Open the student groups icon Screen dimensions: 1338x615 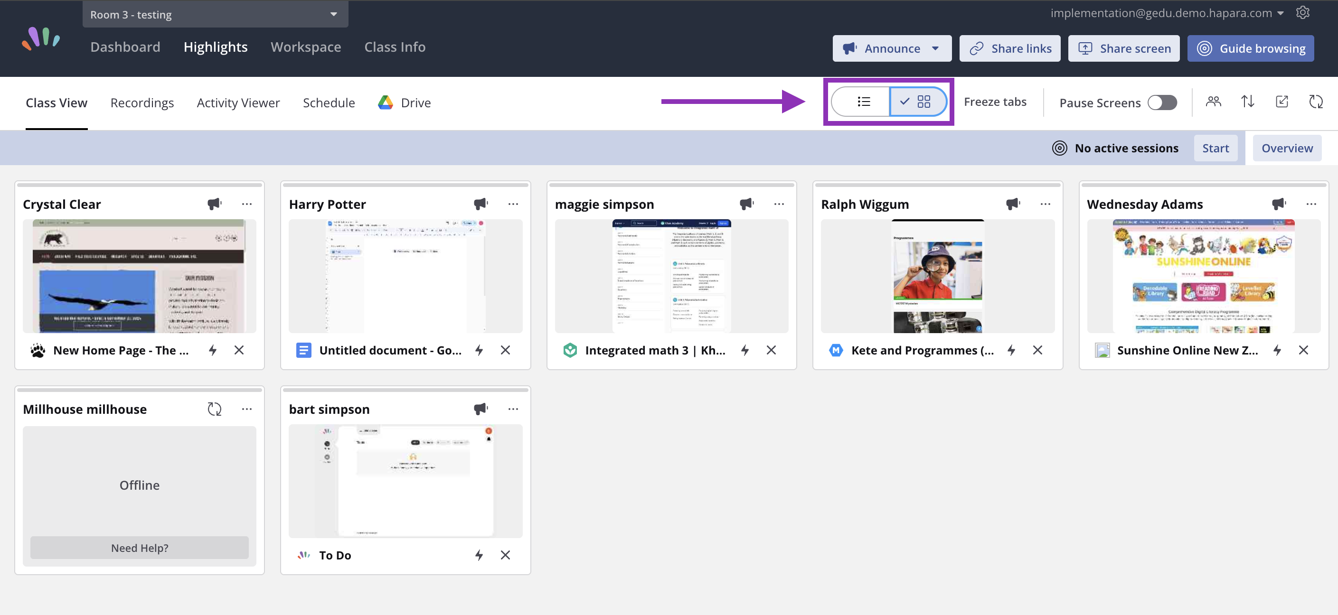tap(1213, 102)
